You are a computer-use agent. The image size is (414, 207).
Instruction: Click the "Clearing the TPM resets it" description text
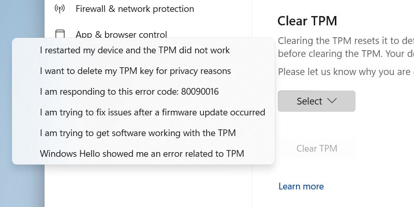tap(346, 47)
